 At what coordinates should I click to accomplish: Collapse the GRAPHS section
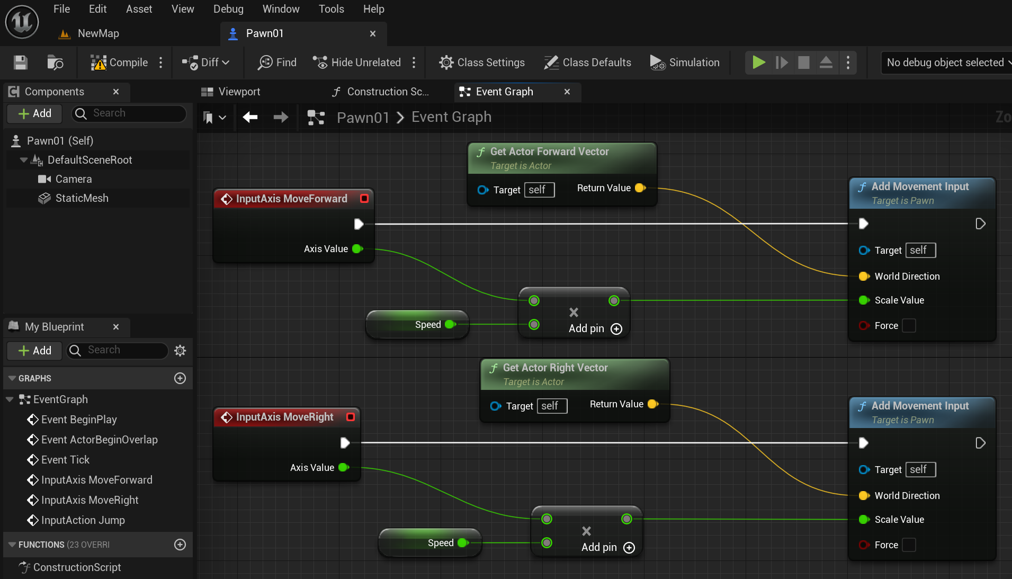[x=12, y=378]
